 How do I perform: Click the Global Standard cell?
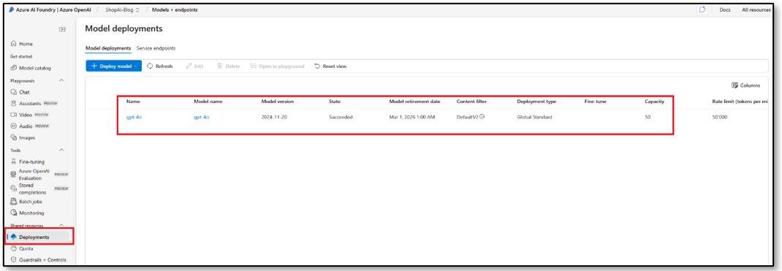(535, 117)
